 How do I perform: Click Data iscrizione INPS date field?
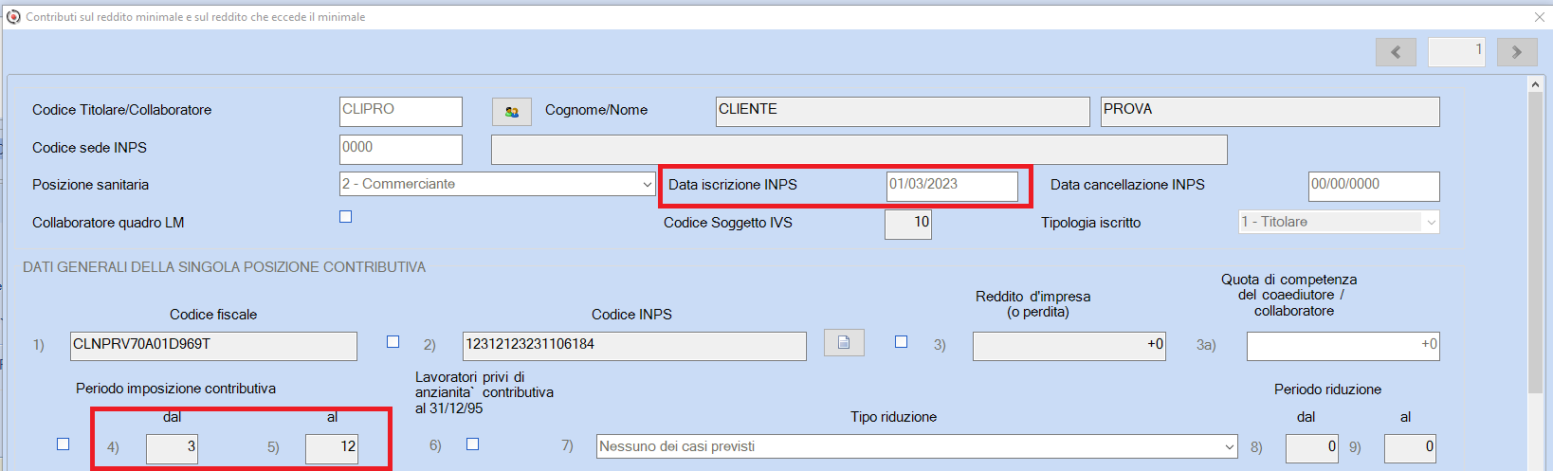952,186
